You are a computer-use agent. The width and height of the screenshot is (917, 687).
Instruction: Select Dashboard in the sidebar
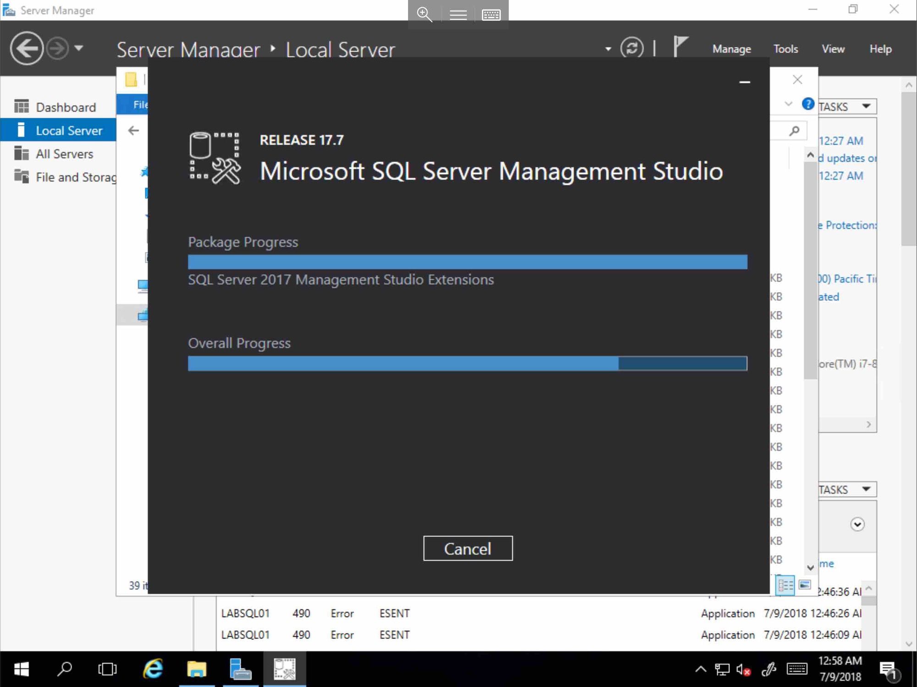[x=58, y=107]
